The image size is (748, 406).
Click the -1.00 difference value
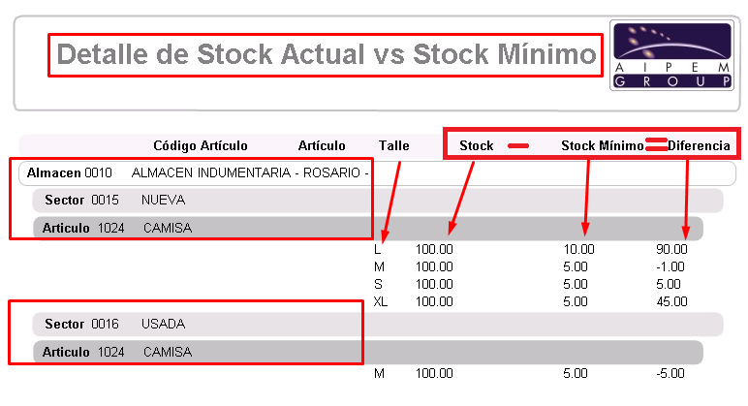670,266
